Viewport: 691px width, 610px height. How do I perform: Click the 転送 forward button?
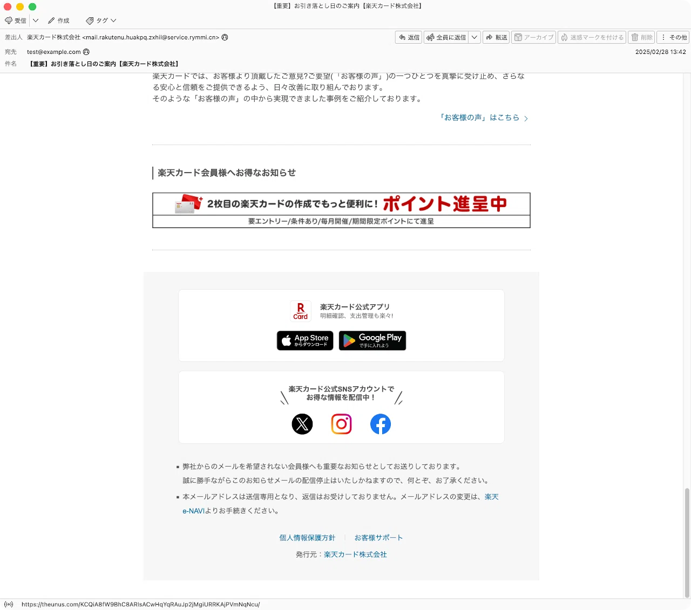pyautogui.click(x=496, y=37)
